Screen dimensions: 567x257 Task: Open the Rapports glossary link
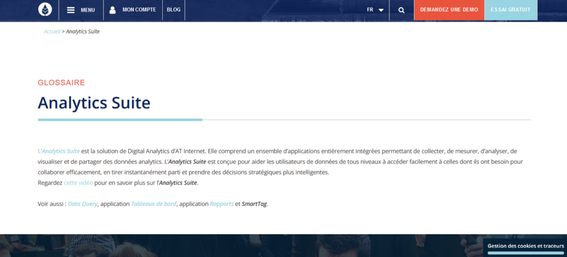pyautogui.click(x=221, y=204)
